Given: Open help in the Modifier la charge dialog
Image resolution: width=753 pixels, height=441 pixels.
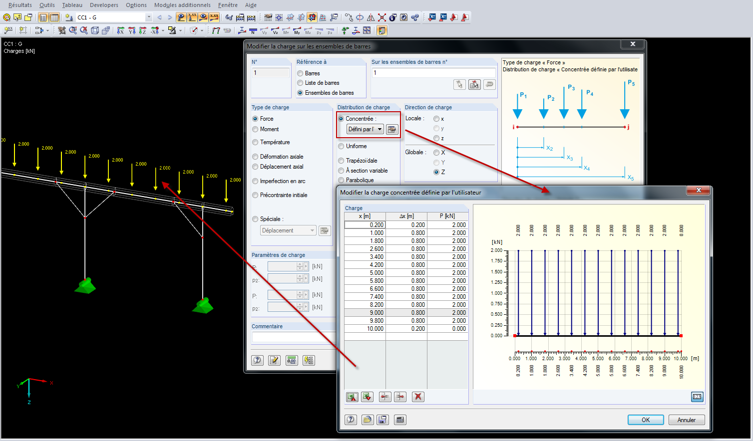Looking at the screenshot, I should point(257,360).
